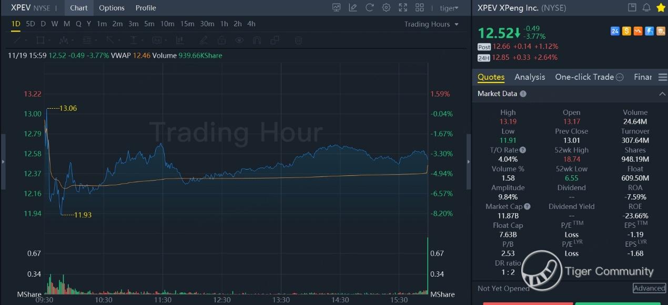Click the XPEV ticker symbol
Image resolution: width=668 pixels, height=305 pixels.
pos(21,8)
